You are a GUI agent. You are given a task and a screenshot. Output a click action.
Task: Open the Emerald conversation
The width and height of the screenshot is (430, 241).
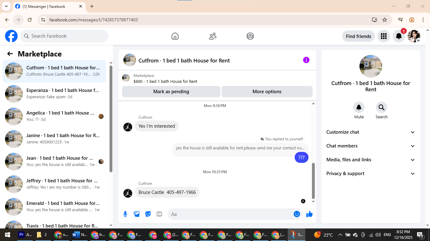(x=54, y=207)
